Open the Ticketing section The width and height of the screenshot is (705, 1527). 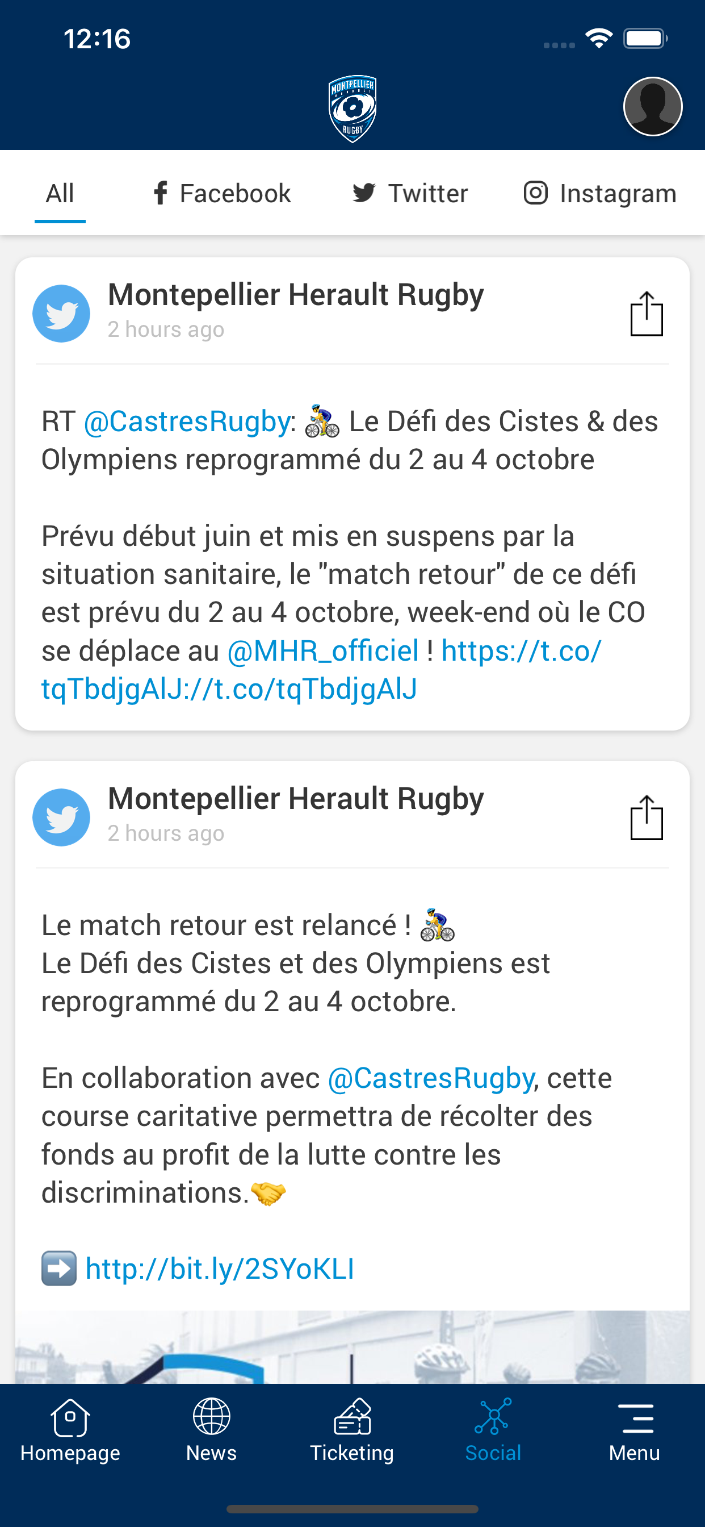coord(352,1430)
